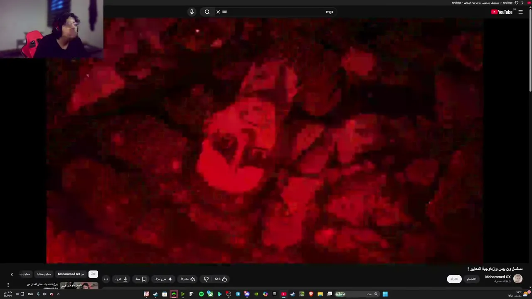Select the 'الكل' filter chip
Viewport: 532px width, 299px height.
[93, 274]
